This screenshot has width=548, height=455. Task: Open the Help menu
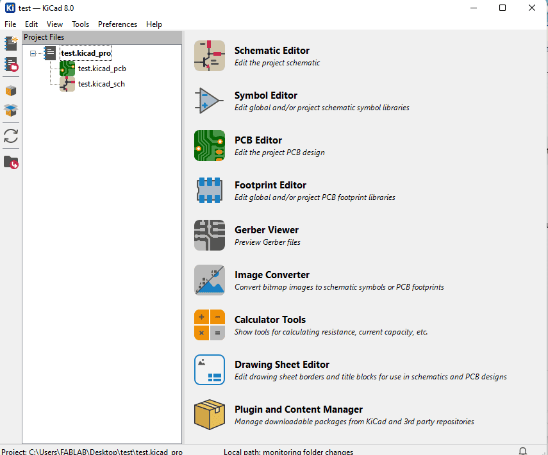[154, 24]
